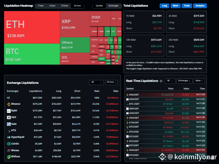Click the DOGE heatmap tile
Image resolution: width=219 pixels, height=164 pixels.
click(100, 19)
